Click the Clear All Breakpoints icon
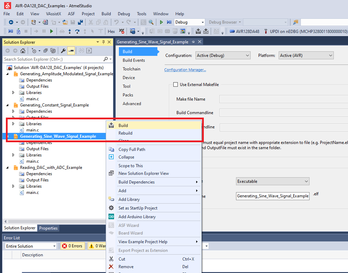 click(122, 31)
